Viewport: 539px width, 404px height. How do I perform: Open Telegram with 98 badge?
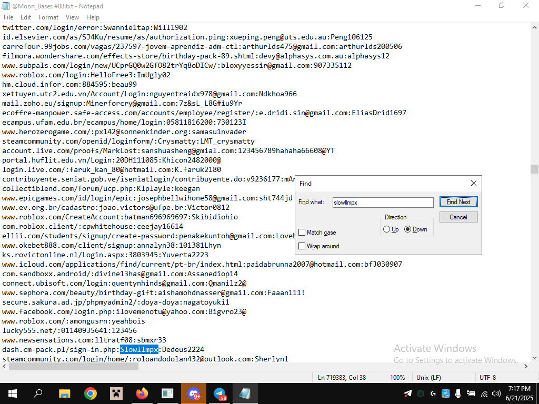coord(219,393)
